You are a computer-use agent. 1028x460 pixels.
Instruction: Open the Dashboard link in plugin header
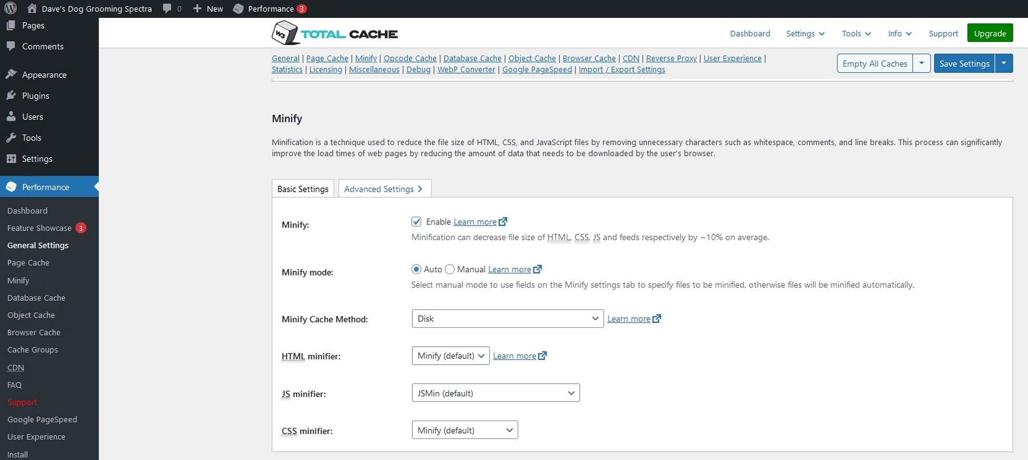coord(750,34)
